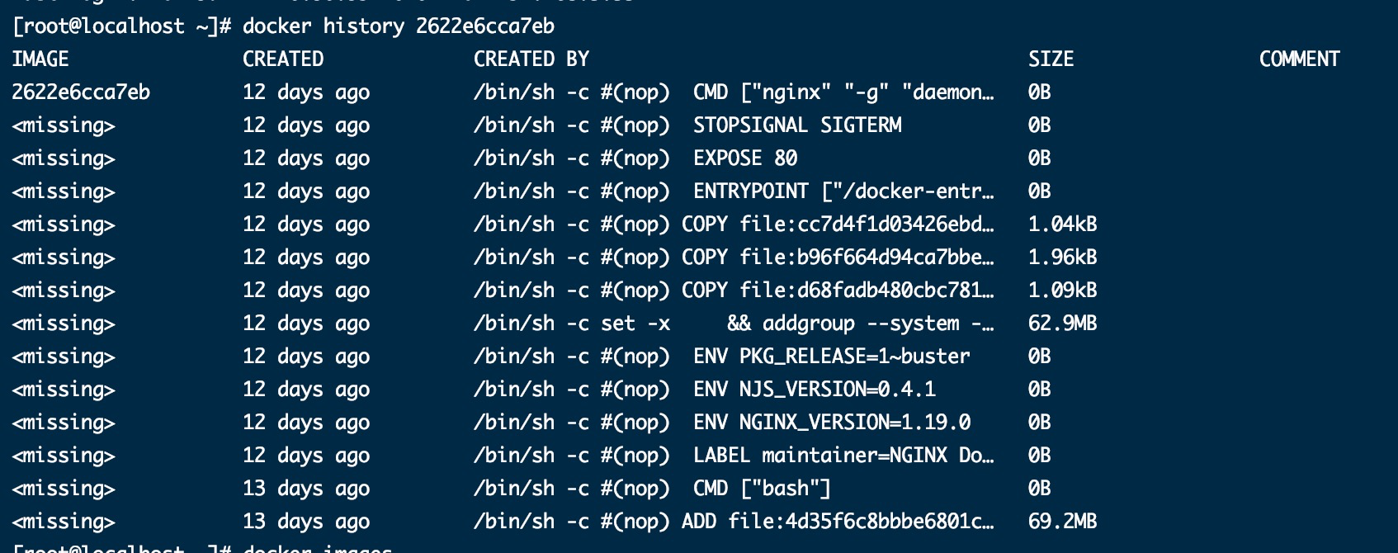Click the LABEL maintainer=NGINX entry
1398x553 pixels.
(x=843, y=456)
